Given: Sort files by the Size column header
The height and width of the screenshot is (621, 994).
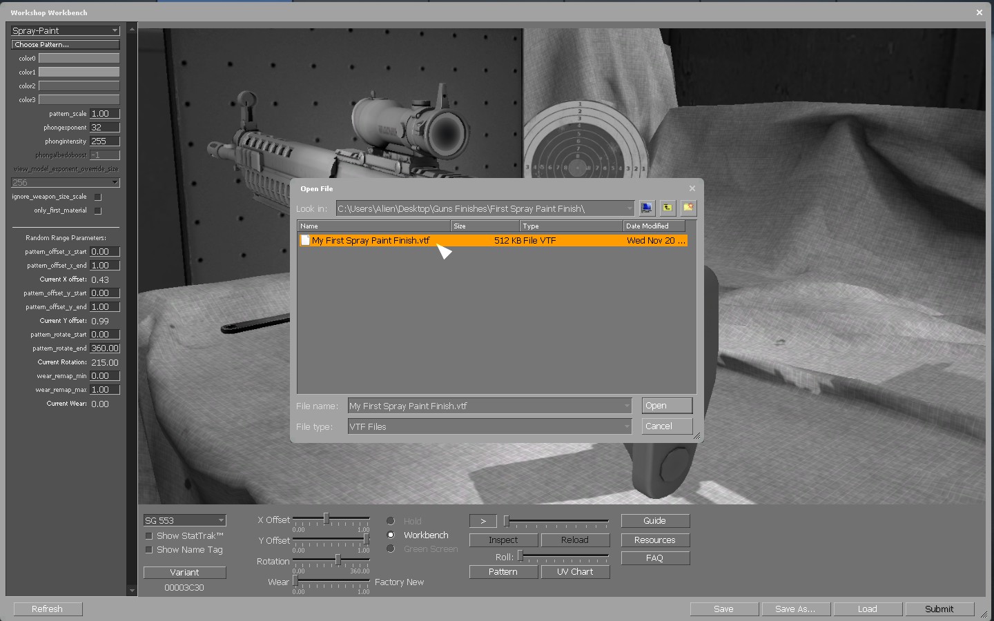Looking at the screenshot, I should (x=485, y=226).
